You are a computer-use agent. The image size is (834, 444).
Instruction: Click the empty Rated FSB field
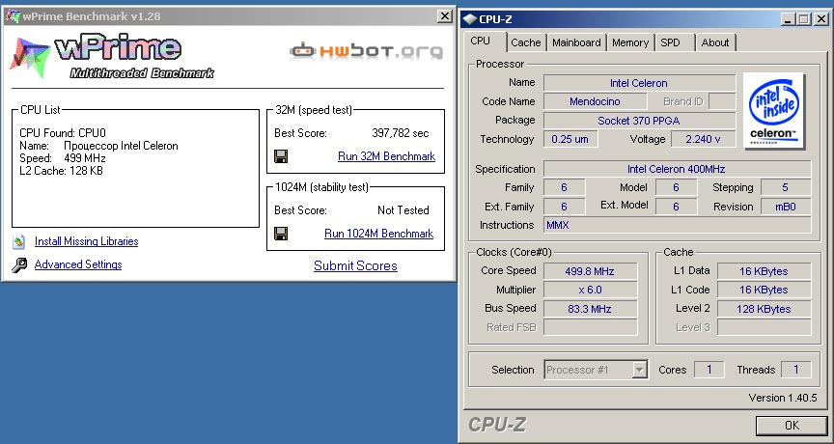click(x=590, y=327)
